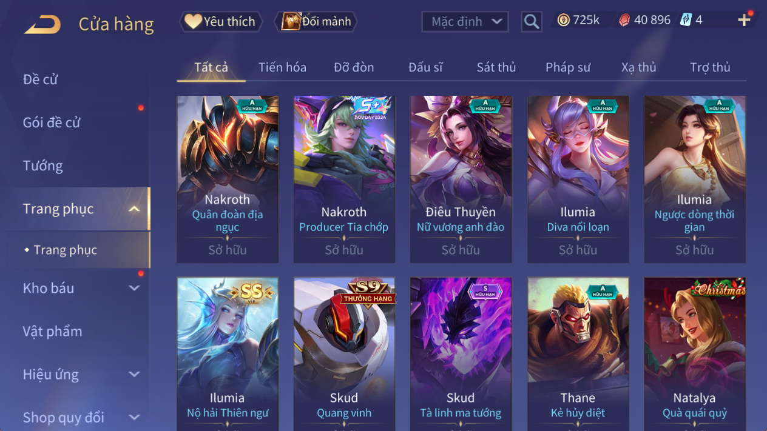This screenshot has width=767, height=431.
Task: Click the gold coin balance icon
Action: coord(564,20)
